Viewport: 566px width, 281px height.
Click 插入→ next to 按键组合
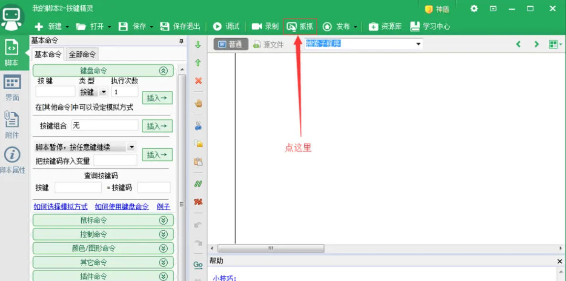(157, 126)
